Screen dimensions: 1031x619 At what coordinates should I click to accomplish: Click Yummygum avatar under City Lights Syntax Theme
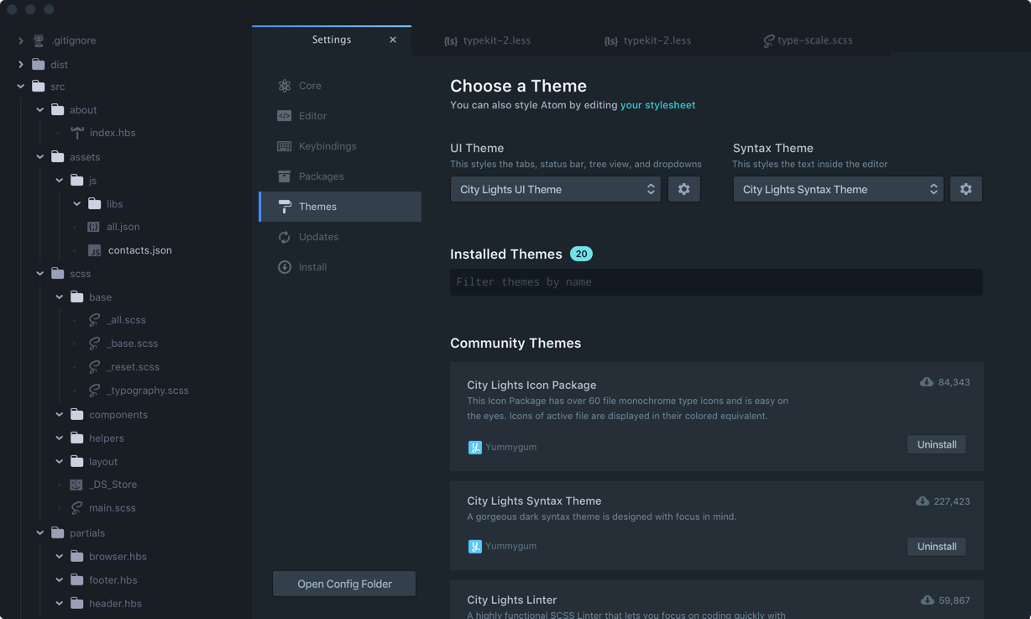pyautogui.click(x=475, y=547)
